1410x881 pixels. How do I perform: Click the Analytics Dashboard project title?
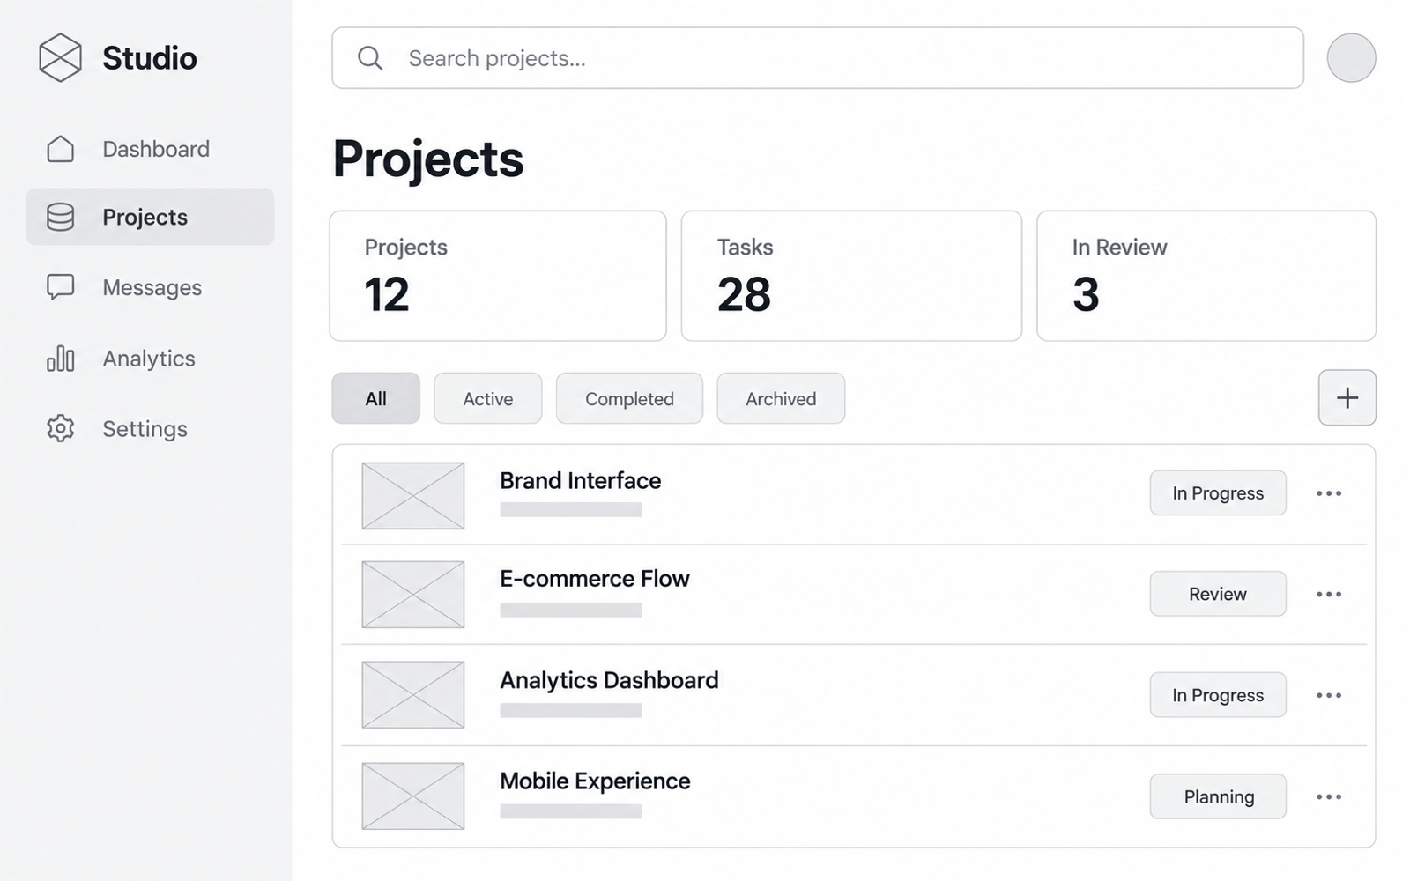coord(609,680)
